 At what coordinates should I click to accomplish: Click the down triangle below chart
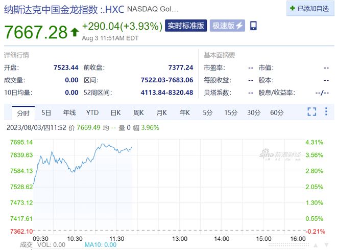(x=326, y=245)
